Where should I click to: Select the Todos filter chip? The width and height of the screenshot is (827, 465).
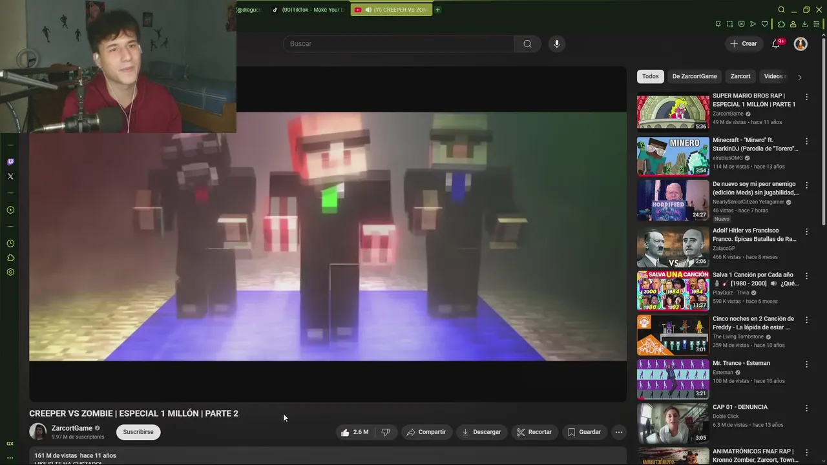pyautogui.click(x=651, y=76)
